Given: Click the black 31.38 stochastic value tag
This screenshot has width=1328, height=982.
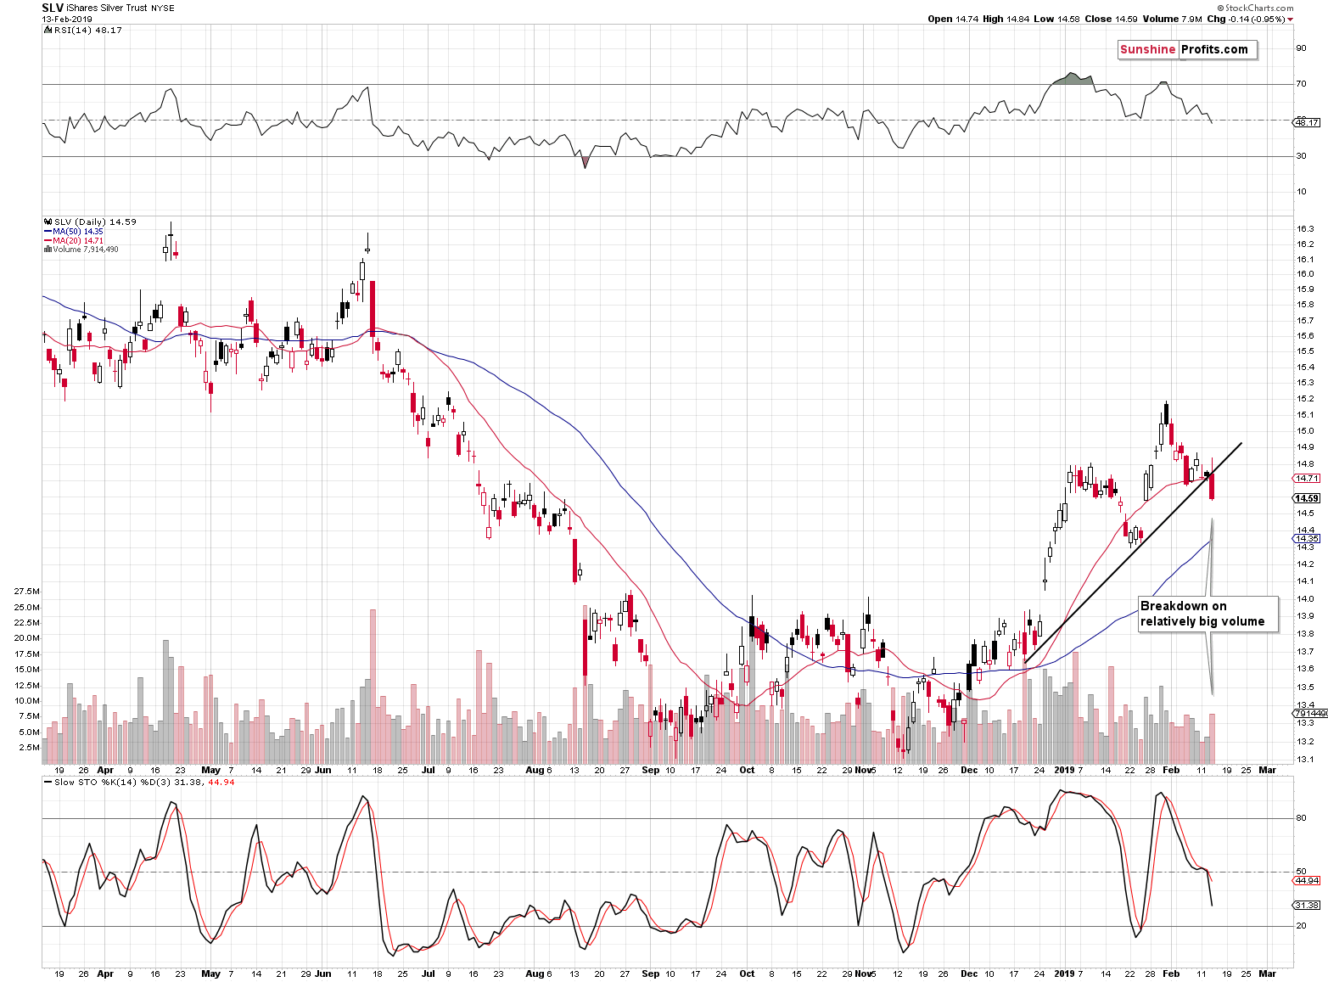Looking at the screenshot, I should tap(1307, 906).
